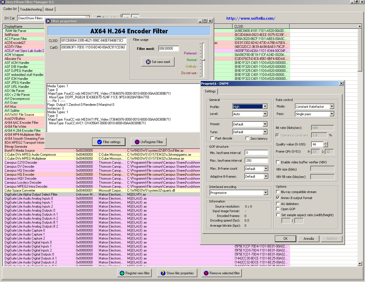Open Interlaced encoding Progressive dropdown
This screenshot has width=365, height=282.
265,193
